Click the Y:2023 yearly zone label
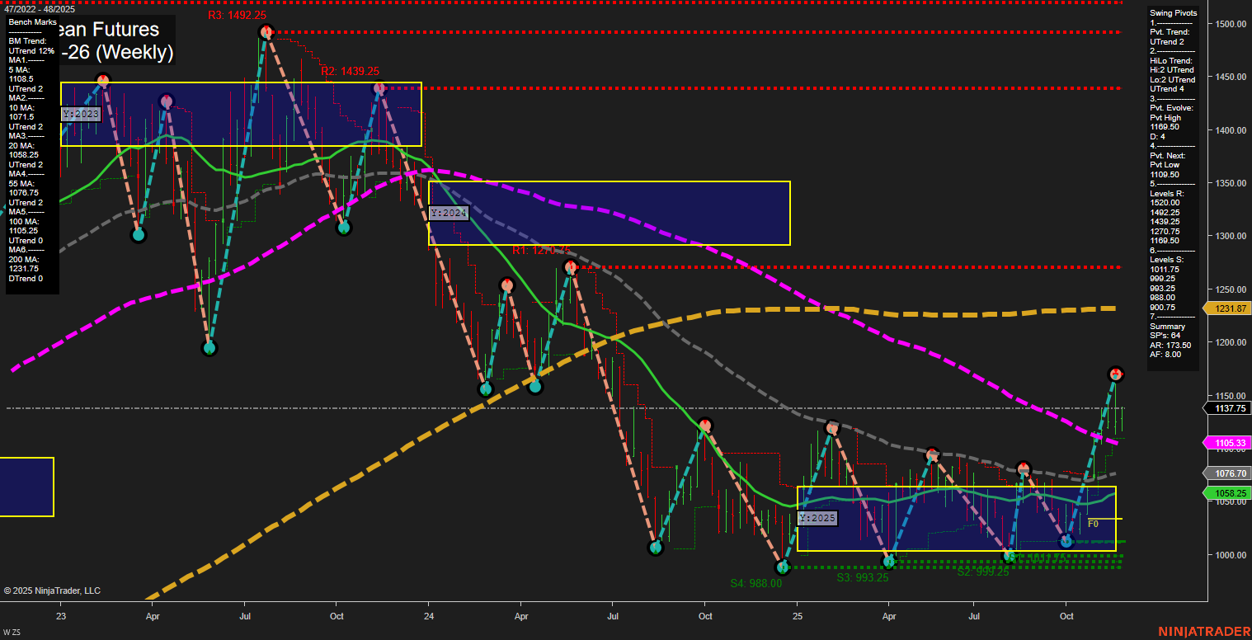Viewport: 1252px width, 640px height. click(81, 114)
